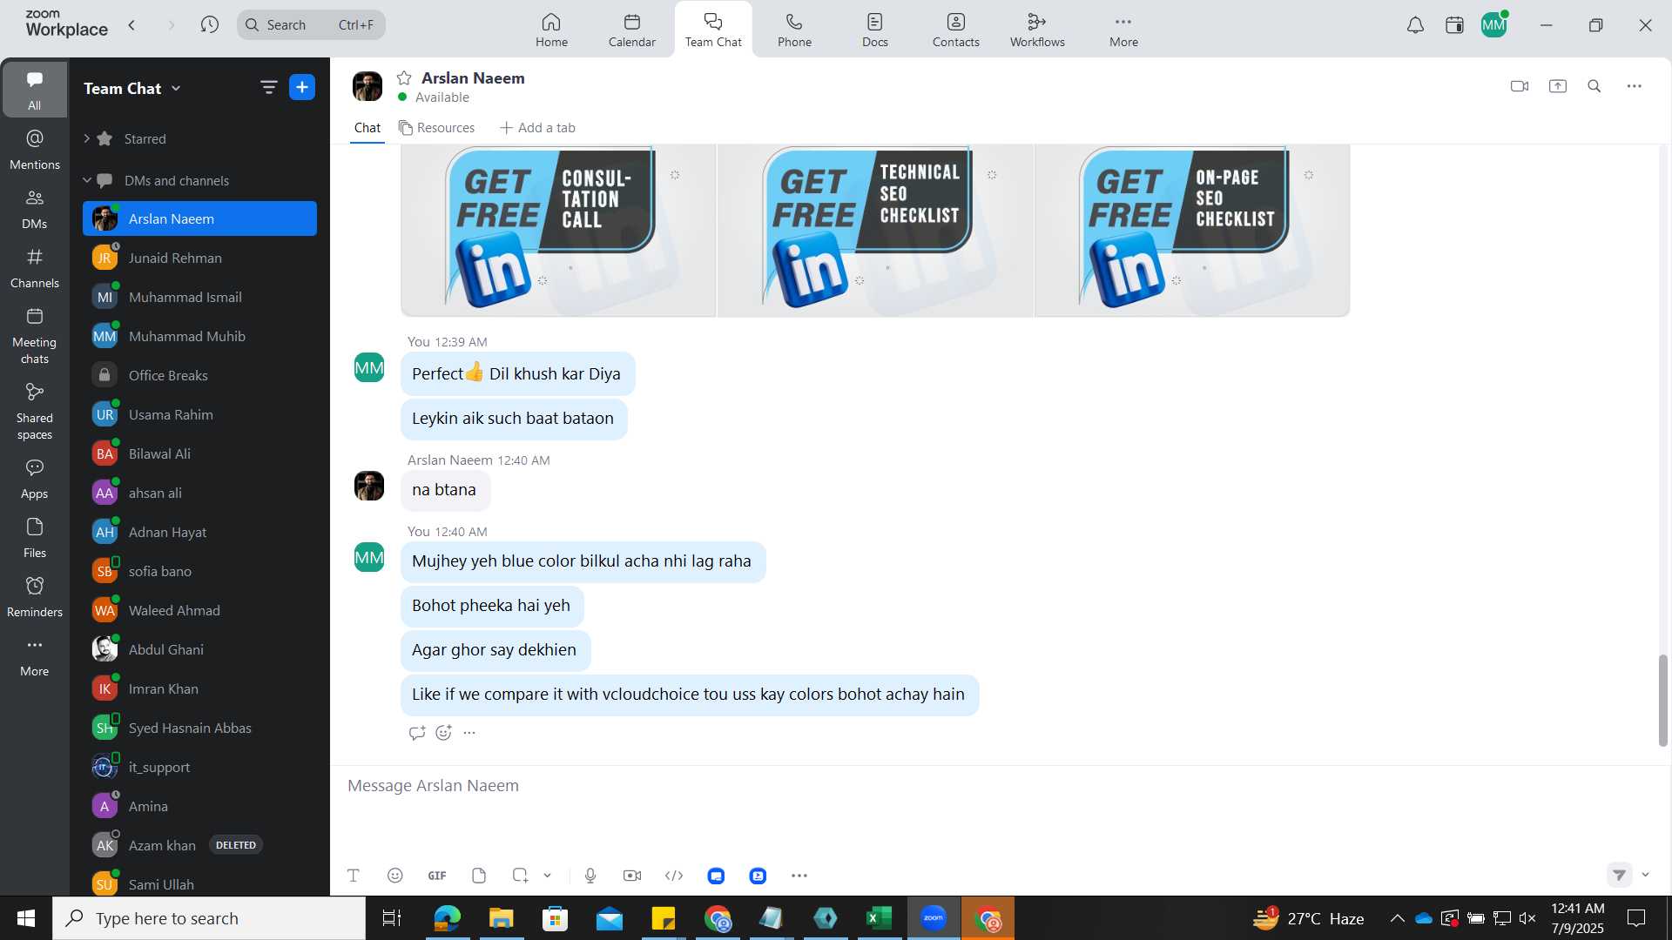Open more composer options ellipsis

[799, 876]
